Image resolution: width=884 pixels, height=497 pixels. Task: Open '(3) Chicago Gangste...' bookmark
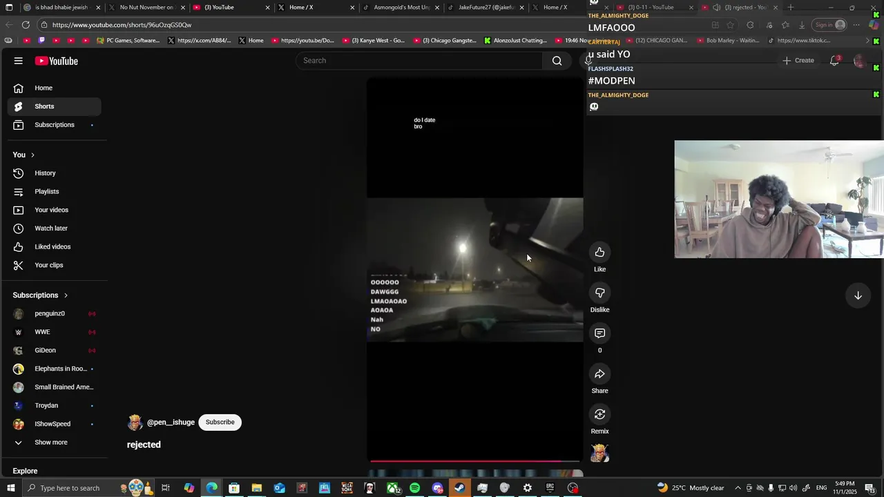(x=445, y=41)
